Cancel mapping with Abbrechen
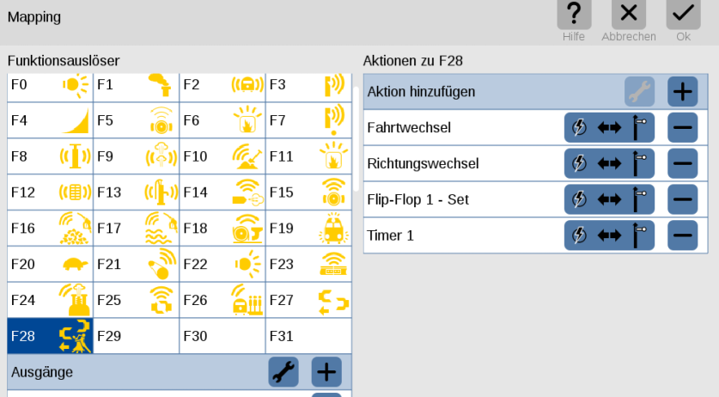719x397 pixels. coord(629,21)
